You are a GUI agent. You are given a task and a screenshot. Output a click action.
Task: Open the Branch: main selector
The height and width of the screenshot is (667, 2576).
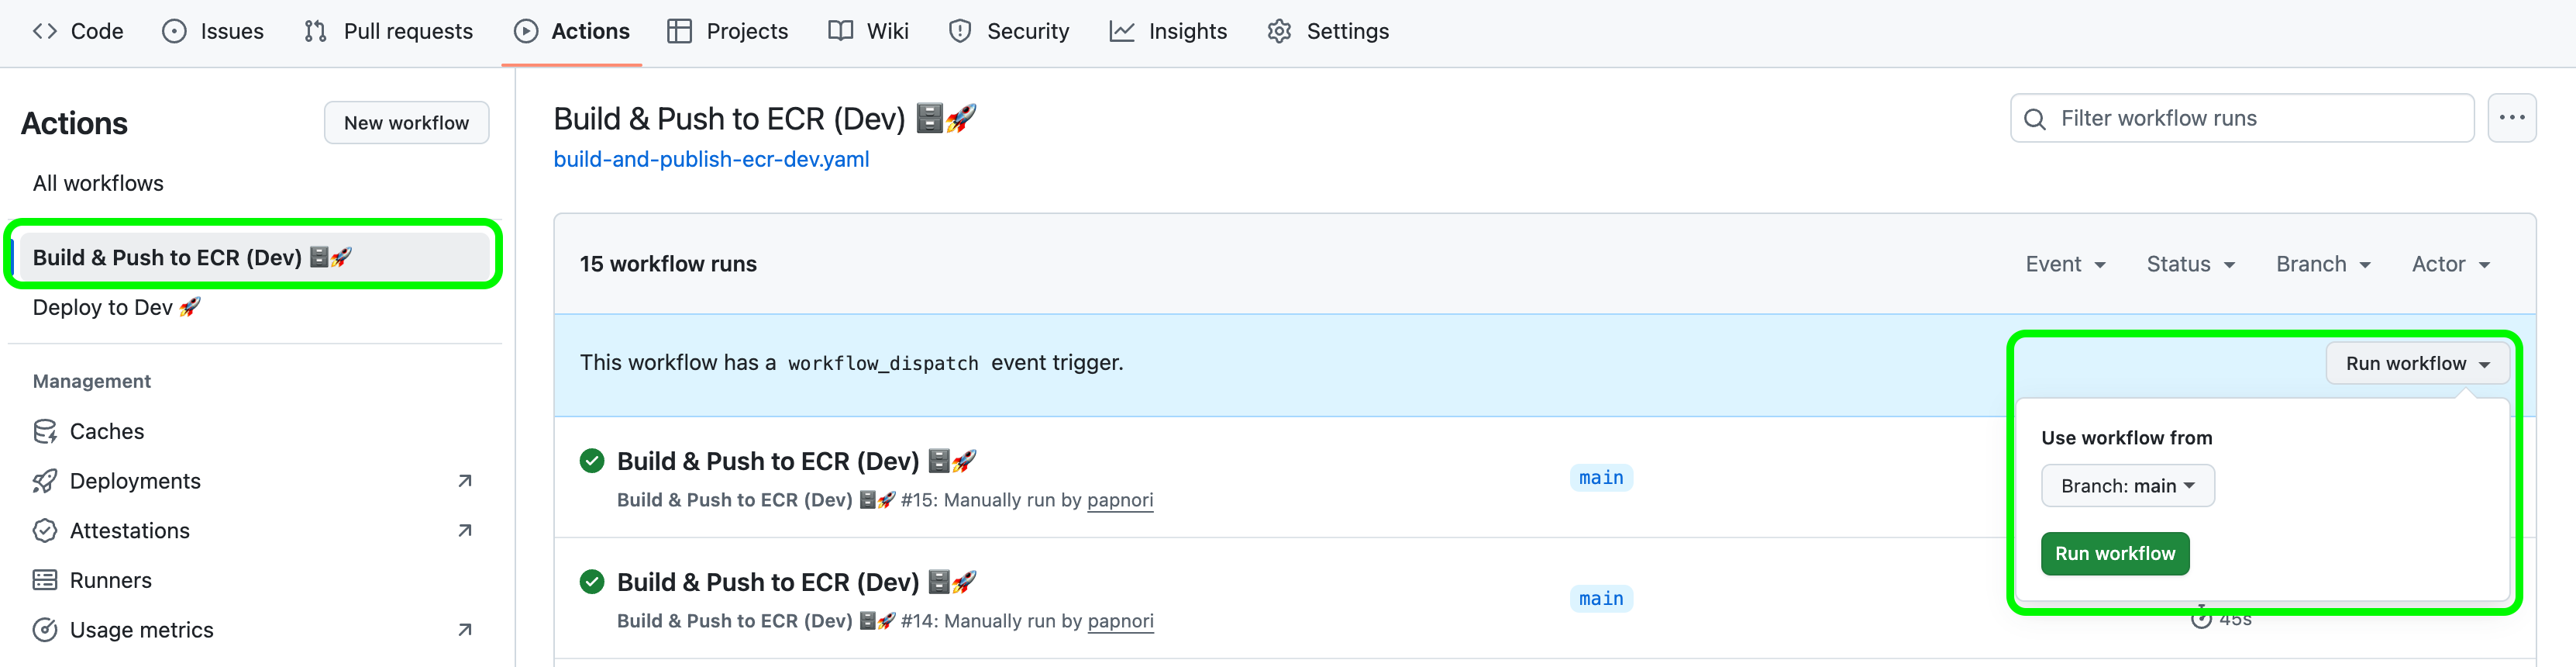click(2127, 486)
